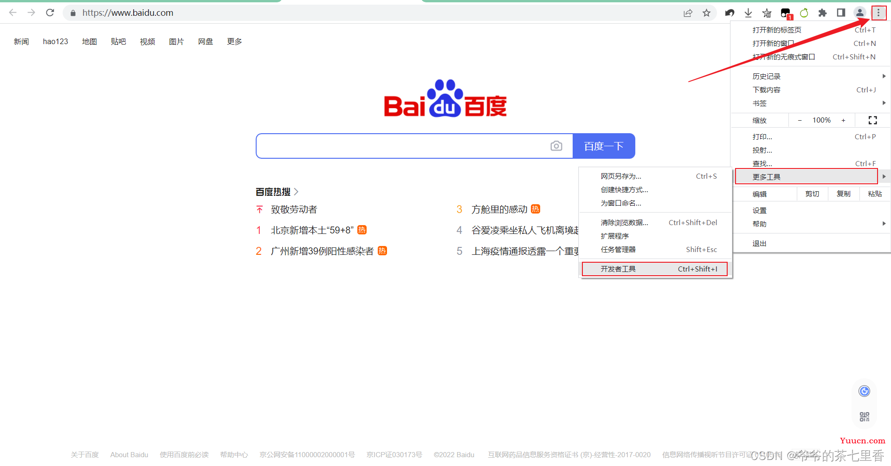This screenshot has height=466, width=891.
Task: Click the browser back arrow
Action: pyautogui.click(x=13, y=13)
